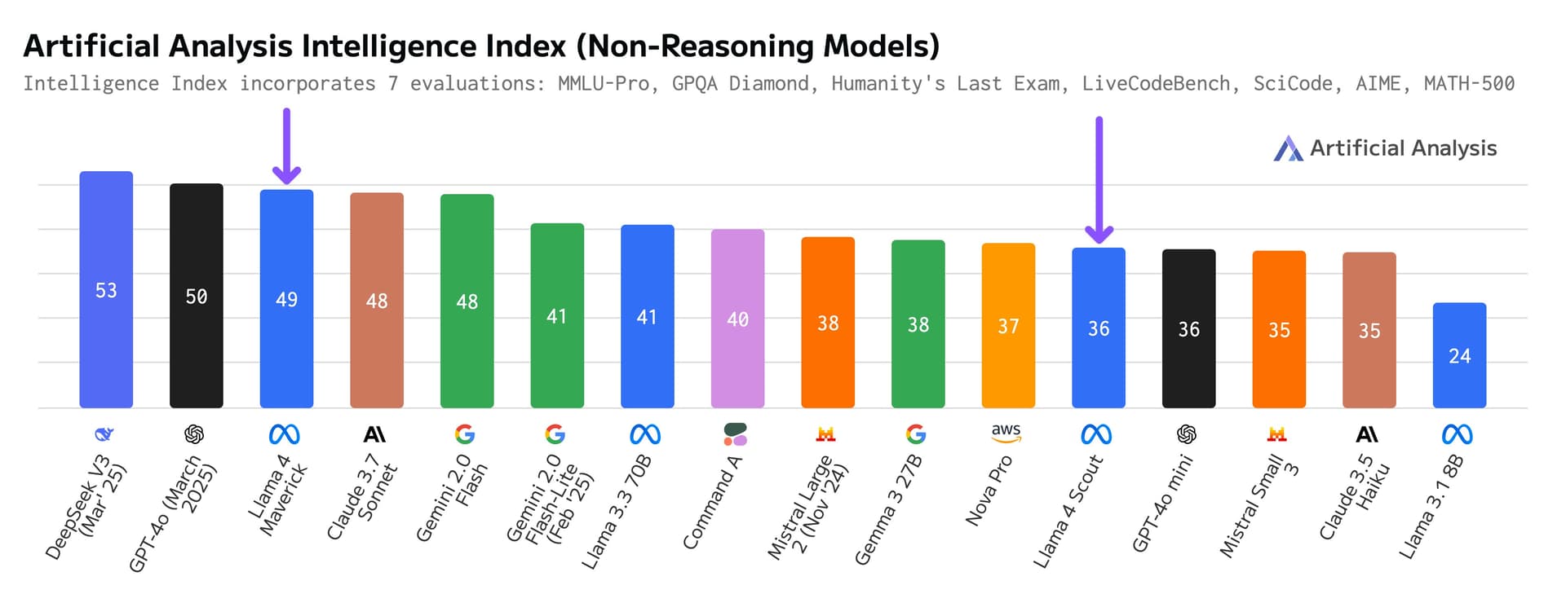Click the Google logo for Gemma 3 27B

(x=916, y=434)
